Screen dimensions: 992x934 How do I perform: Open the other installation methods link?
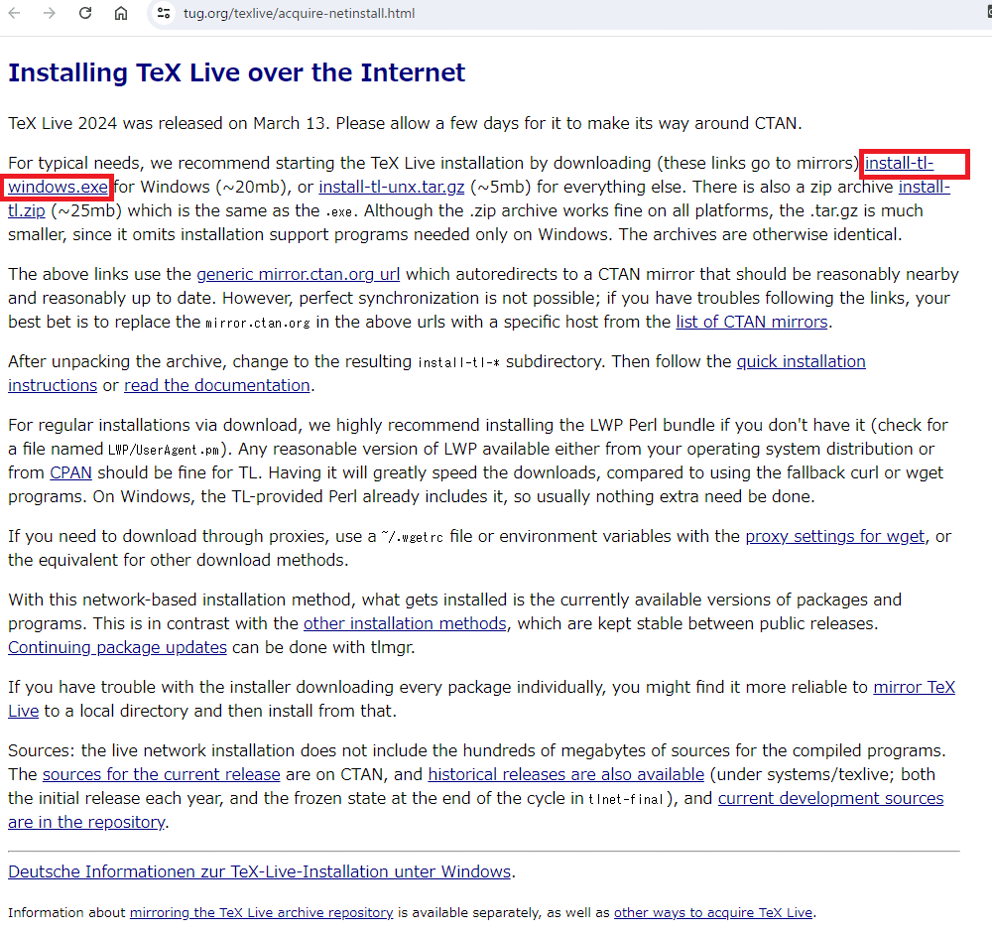405,624
